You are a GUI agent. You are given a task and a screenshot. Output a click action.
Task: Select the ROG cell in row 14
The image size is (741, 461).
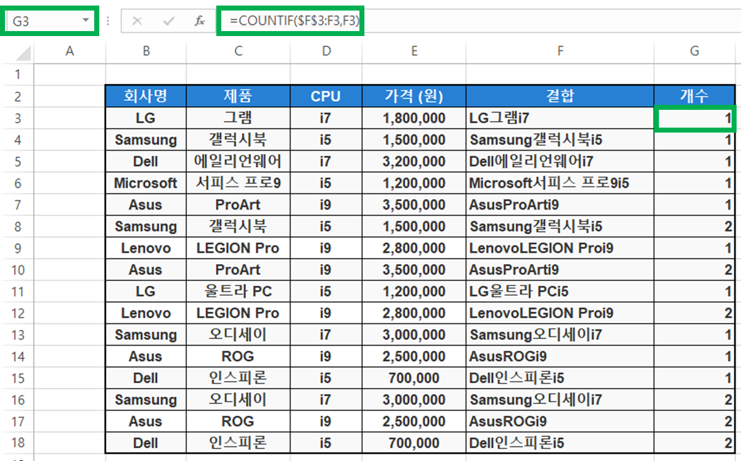pos(238,357)
